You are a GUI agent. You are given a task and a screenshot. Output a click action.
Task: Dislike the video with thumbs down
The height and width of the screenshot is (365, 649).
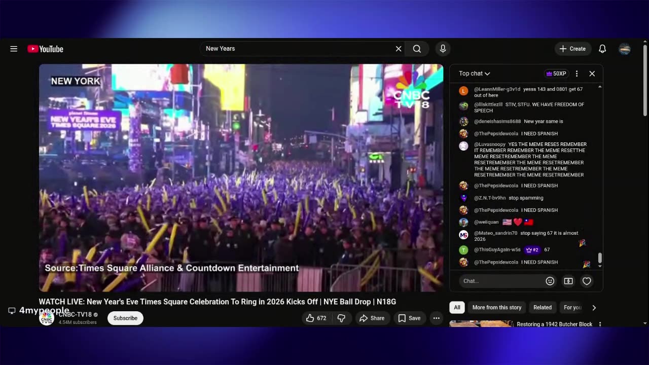point(342,318)
